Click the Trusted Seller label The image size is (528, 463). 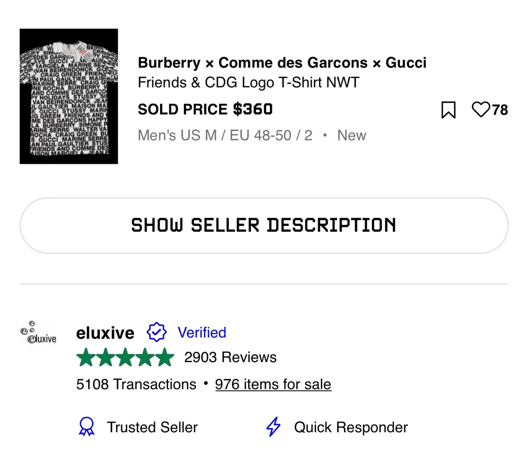point(153,427)
